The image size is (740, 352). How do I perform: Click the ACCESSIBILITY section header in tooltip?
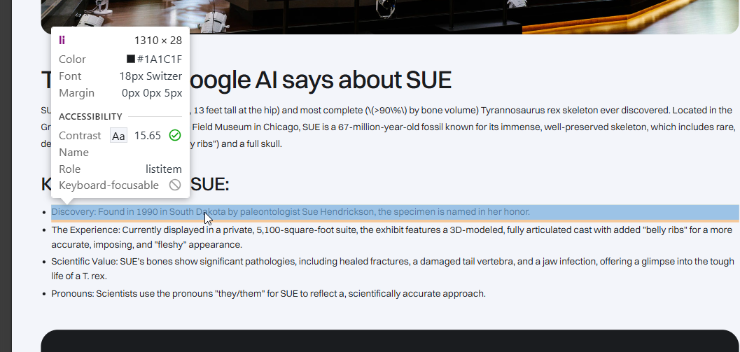[90, 117]
